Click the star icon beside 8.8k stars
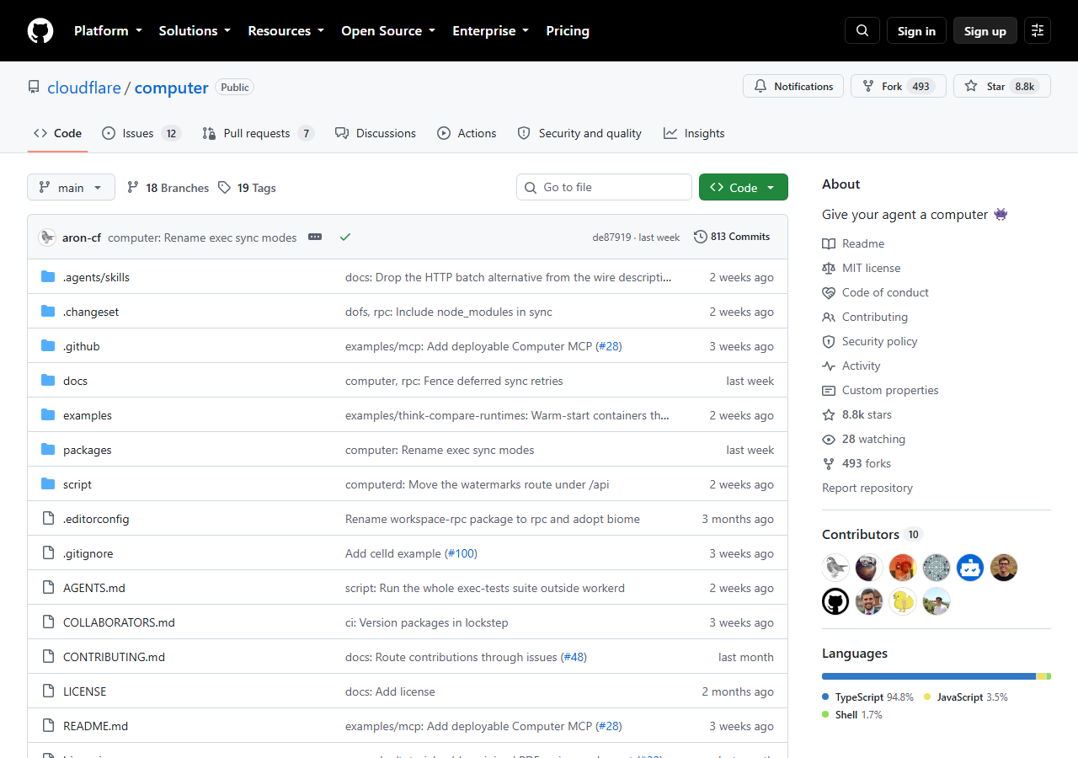1078x758 pixels. click(829, 414)
